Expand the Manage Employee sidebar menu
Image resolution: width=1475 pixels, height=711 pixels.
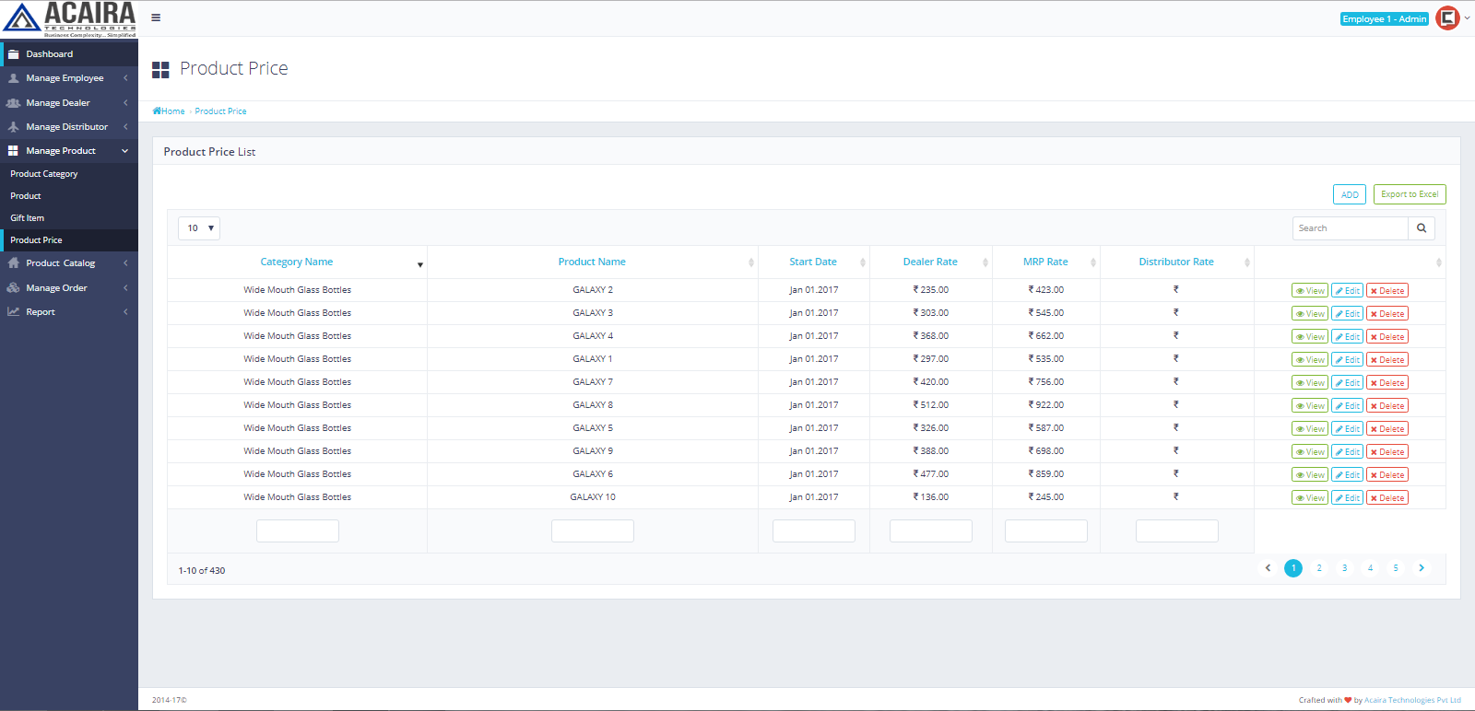click(65, 78)
